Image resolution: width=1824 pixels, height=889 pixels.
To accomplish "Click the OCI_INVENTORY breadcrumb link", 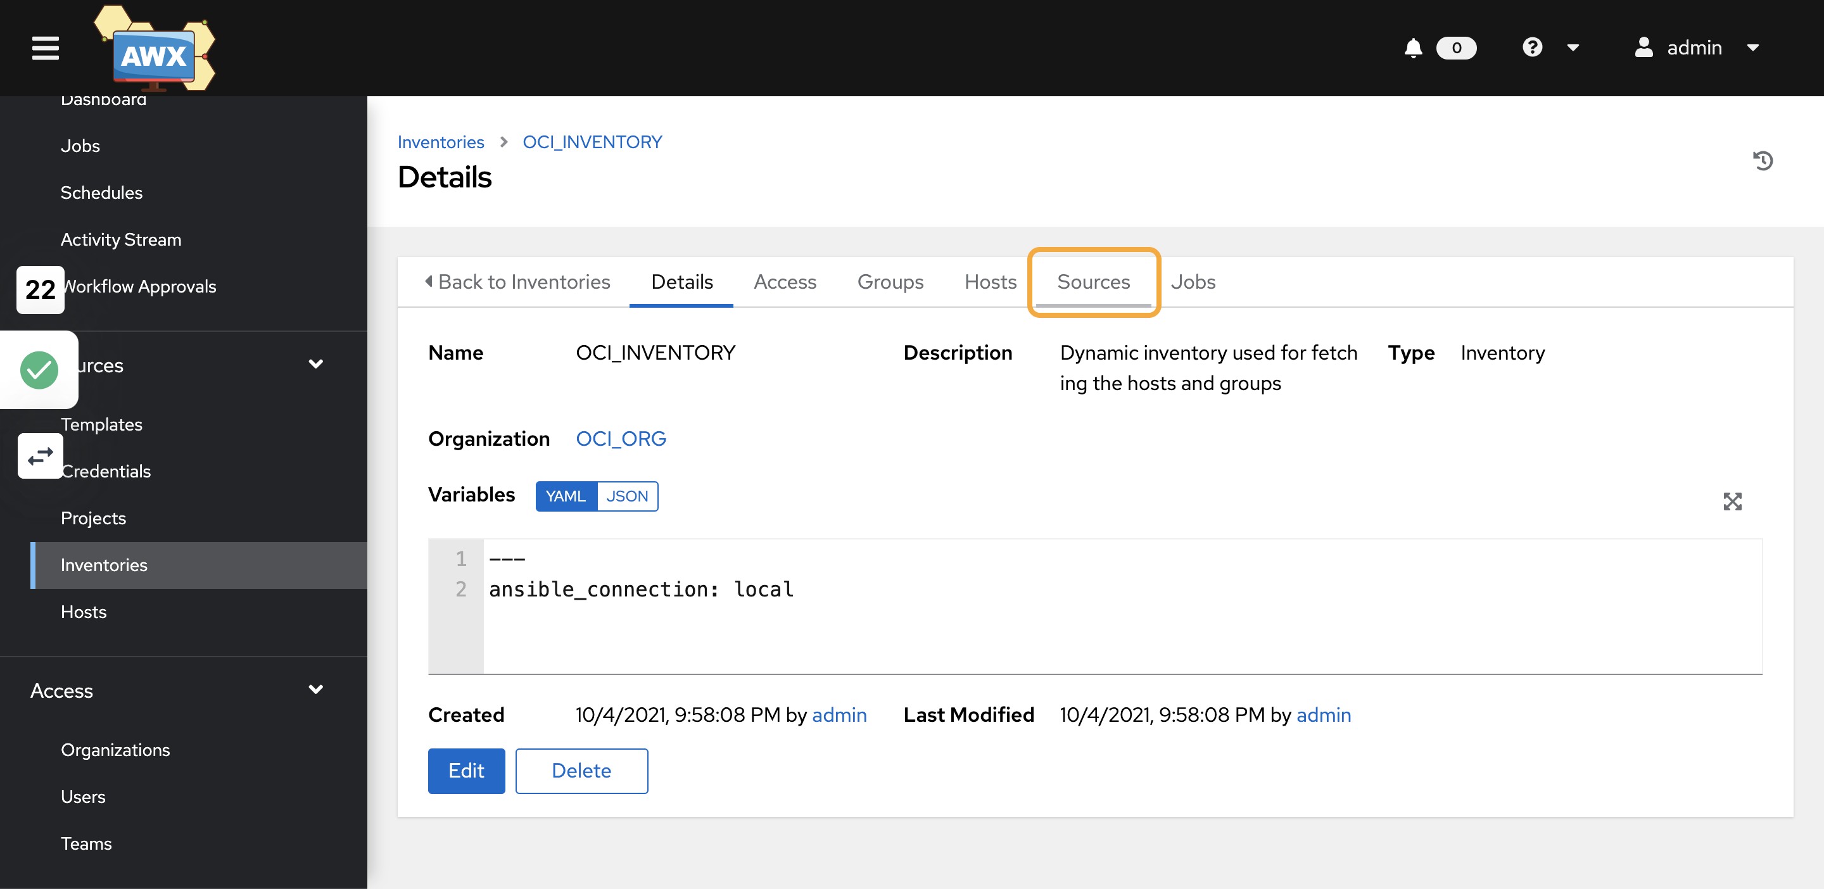I will [x=591, y=141].
